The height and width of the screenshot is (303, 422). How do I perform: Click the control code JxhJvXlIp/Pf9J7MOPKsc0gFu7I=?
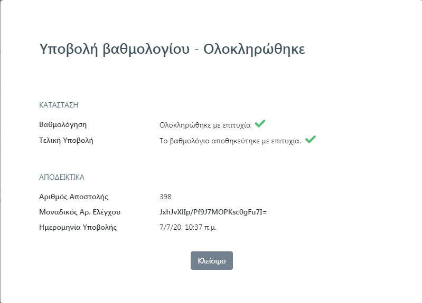[x=213, y=212]
